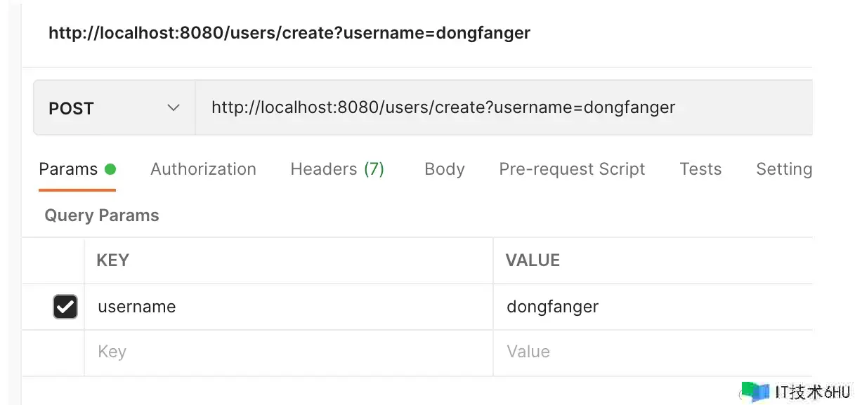Open the Authorization tab

tap(203, 169)
